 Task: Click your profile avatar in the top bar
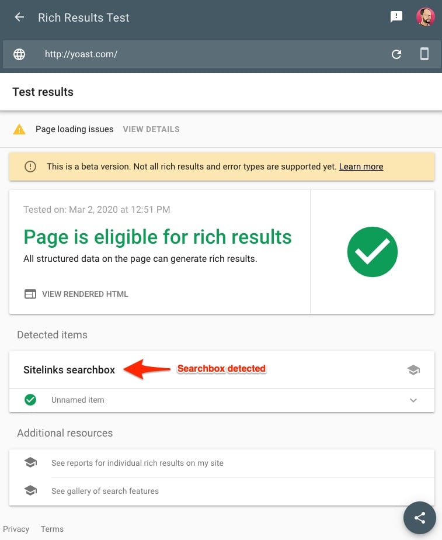click(x=426, y=17)
